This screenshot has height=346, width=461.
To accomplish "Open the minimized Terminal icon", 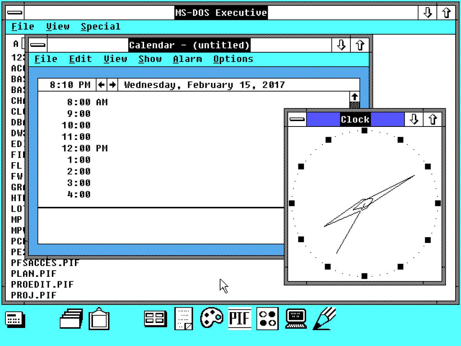I will [x=296, y=319].
